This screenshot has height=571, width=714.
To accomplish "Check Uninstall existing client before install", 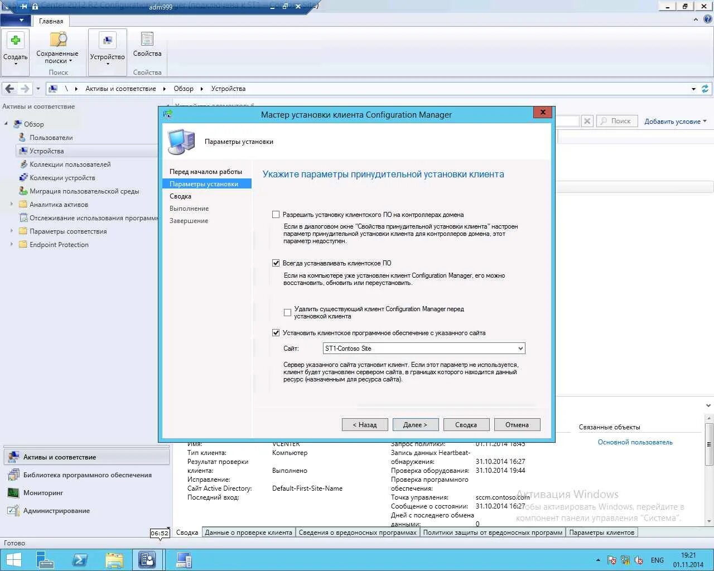I will point(287,312).
